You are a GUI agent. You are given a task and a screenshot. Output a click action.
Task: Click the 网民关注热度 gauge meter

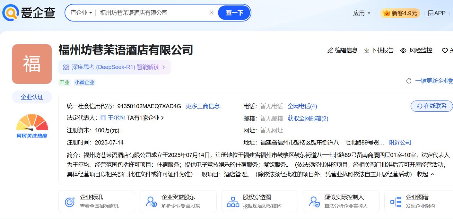[x=32, y=126]
